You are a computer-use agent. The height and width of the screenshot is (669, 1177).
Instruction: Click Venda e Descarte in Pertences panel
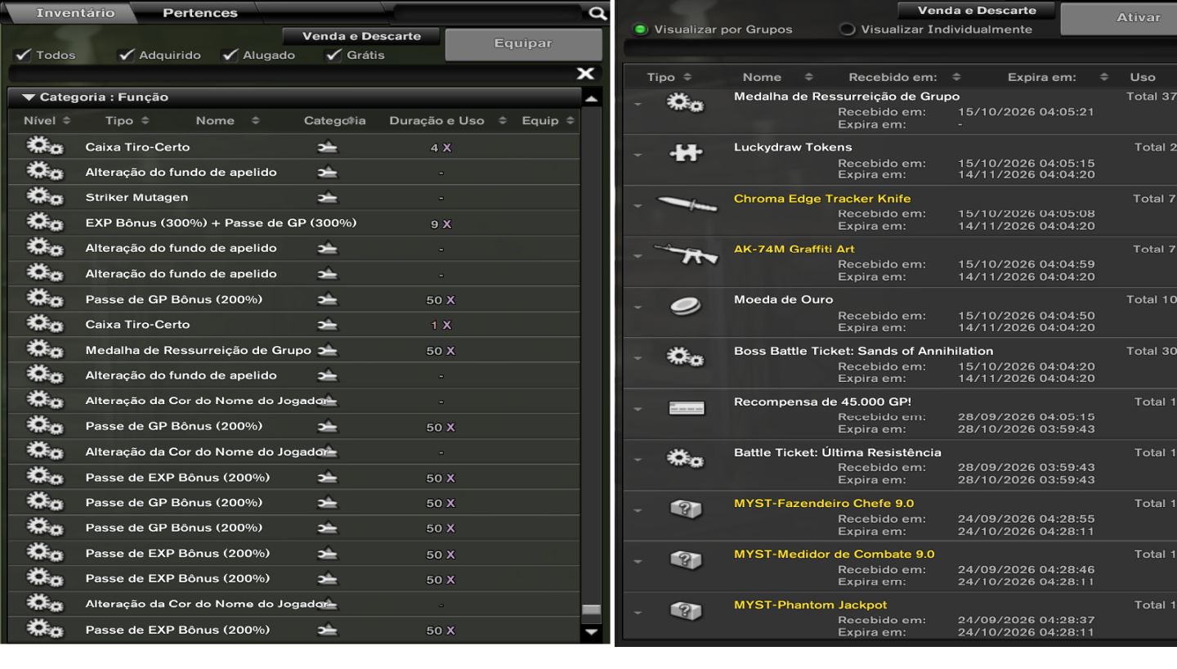(x=976, y=10)
